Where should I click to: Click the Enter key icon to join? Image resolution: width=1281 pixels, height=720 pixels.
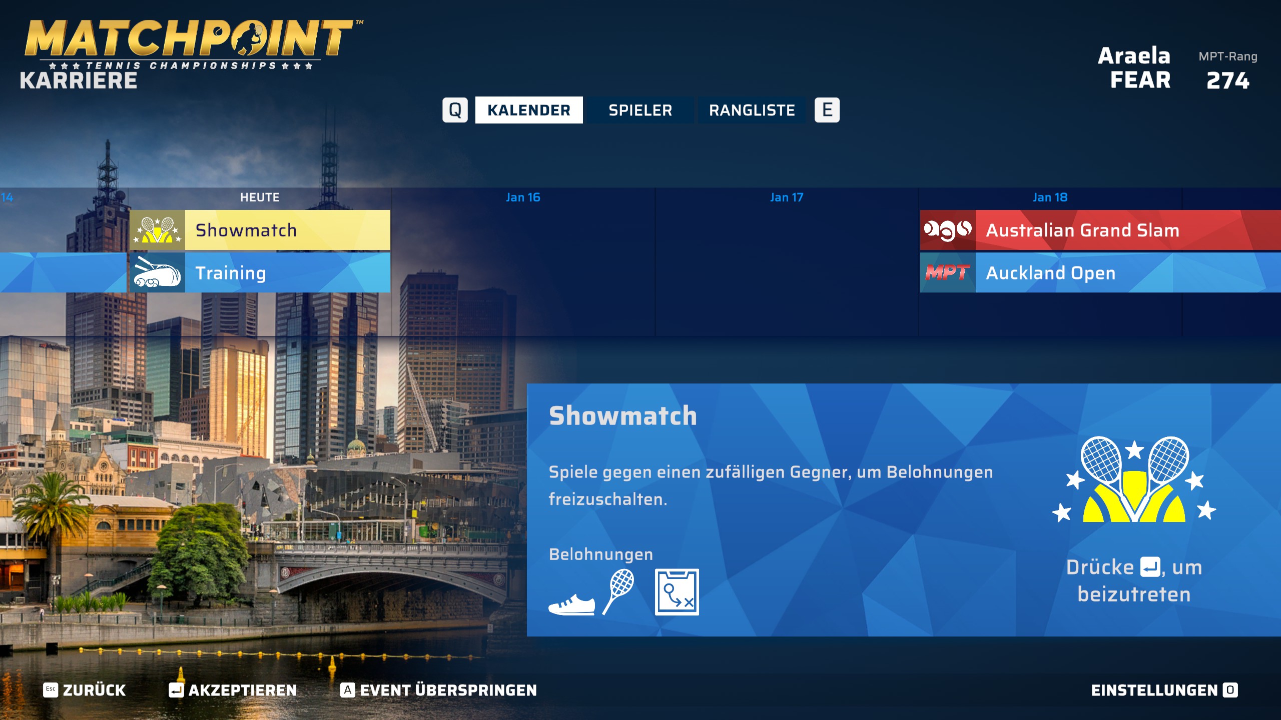pos(1150,567)
